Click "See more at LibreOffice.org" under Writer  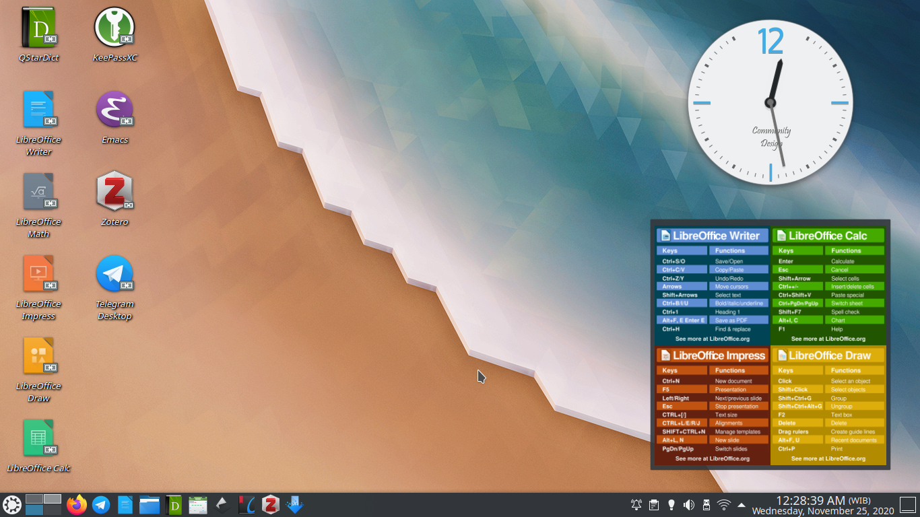[x=713, y=339]
